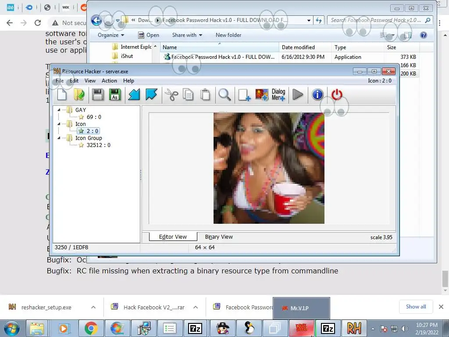Expand the Explorer address bar dropdown
Screen dimensions: 449x337
(x=309, y=20)
